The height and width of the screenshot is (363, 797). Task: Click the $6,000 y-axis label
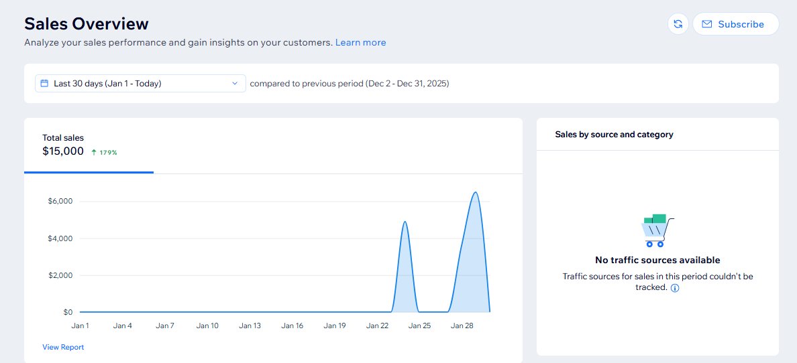(60, 202)
